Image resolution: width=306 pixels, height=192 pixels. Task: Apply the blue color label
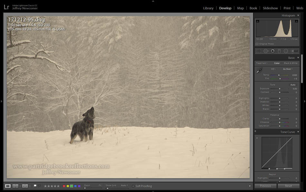point(75,186)
